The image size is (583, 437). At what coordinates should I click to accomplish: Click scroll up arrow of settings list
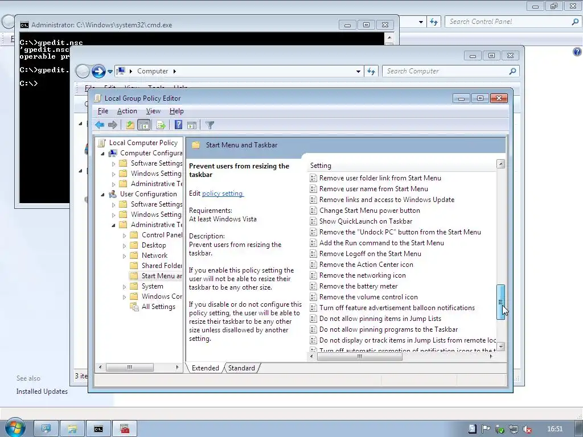pyautogui.click(x=501, y=164)
